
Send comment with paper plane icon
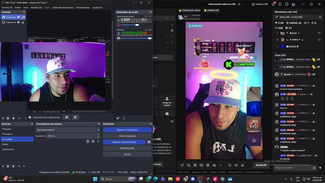[x=320, y=168]
